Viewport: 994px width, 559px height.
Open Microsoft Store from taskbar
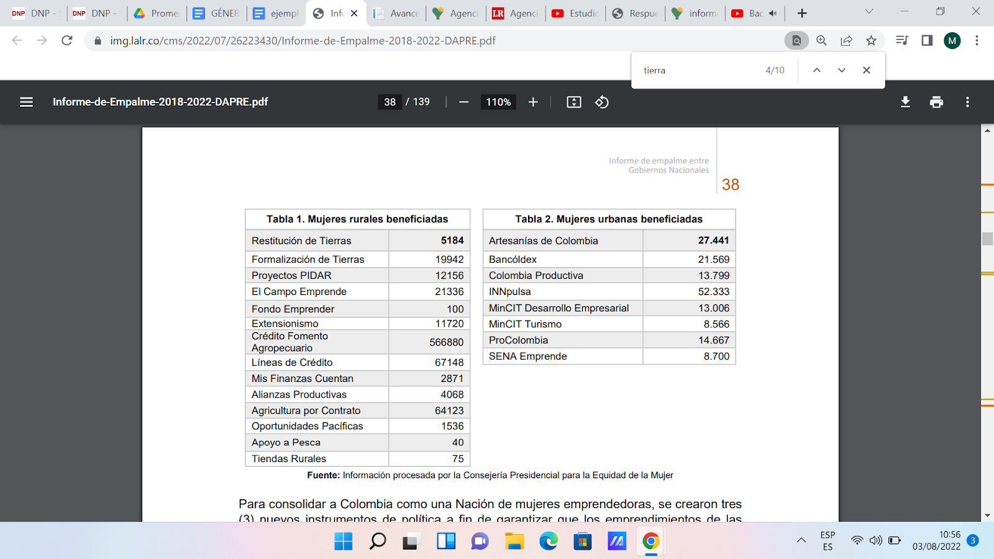[582, 541]
